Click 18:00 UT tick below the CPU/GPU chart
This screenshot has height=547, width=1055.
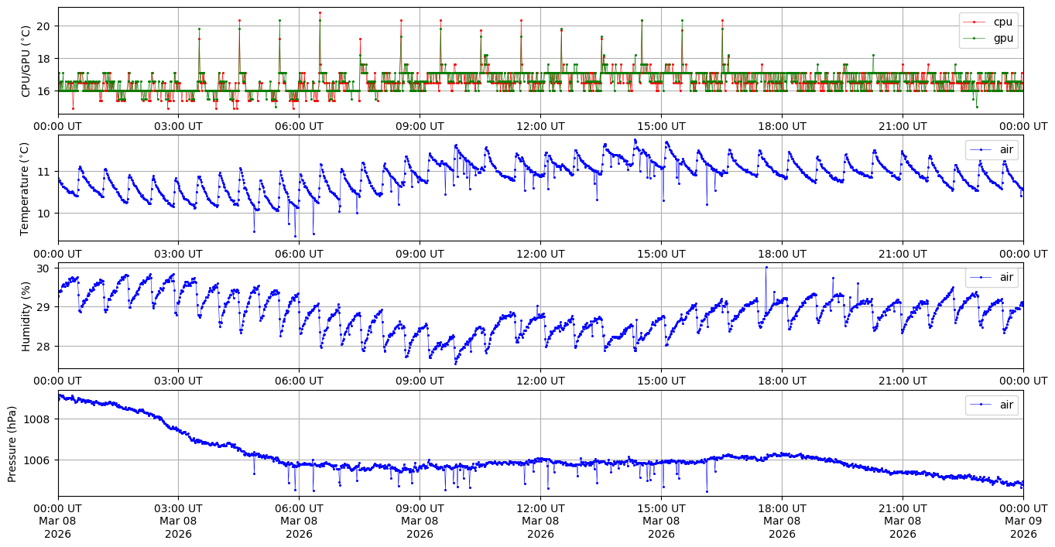pyautogui.click(x=782, y=126)
